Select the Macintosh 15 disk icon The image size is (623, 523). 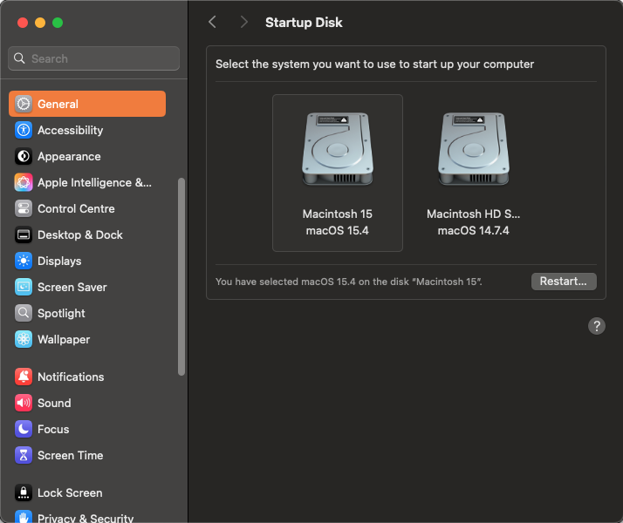[x=338, y=149]
